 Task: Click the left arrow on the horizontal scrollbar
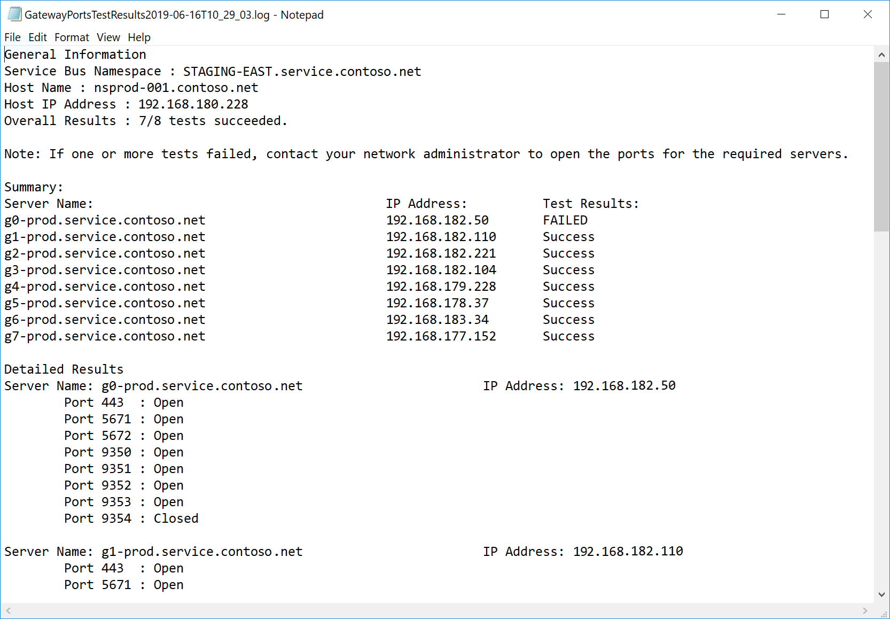click(x=7, y=611)
